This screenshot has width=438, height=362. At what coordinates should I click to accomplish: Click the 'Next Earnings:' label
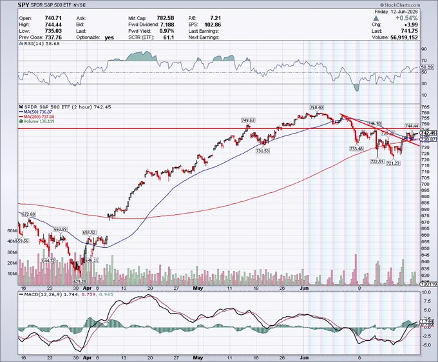[204, 37]
